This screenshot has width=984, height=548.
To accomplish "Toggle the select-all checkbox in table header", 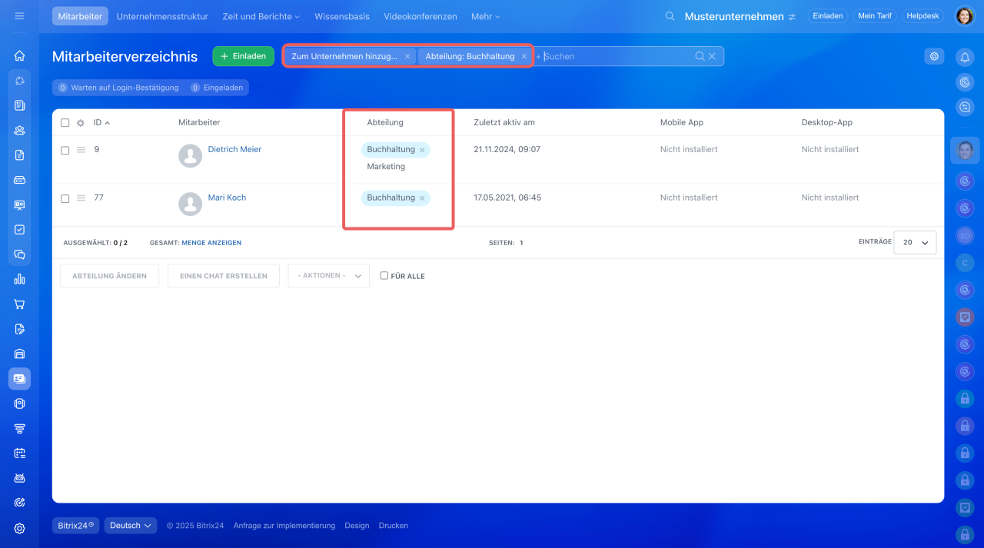I will [65, 123].
